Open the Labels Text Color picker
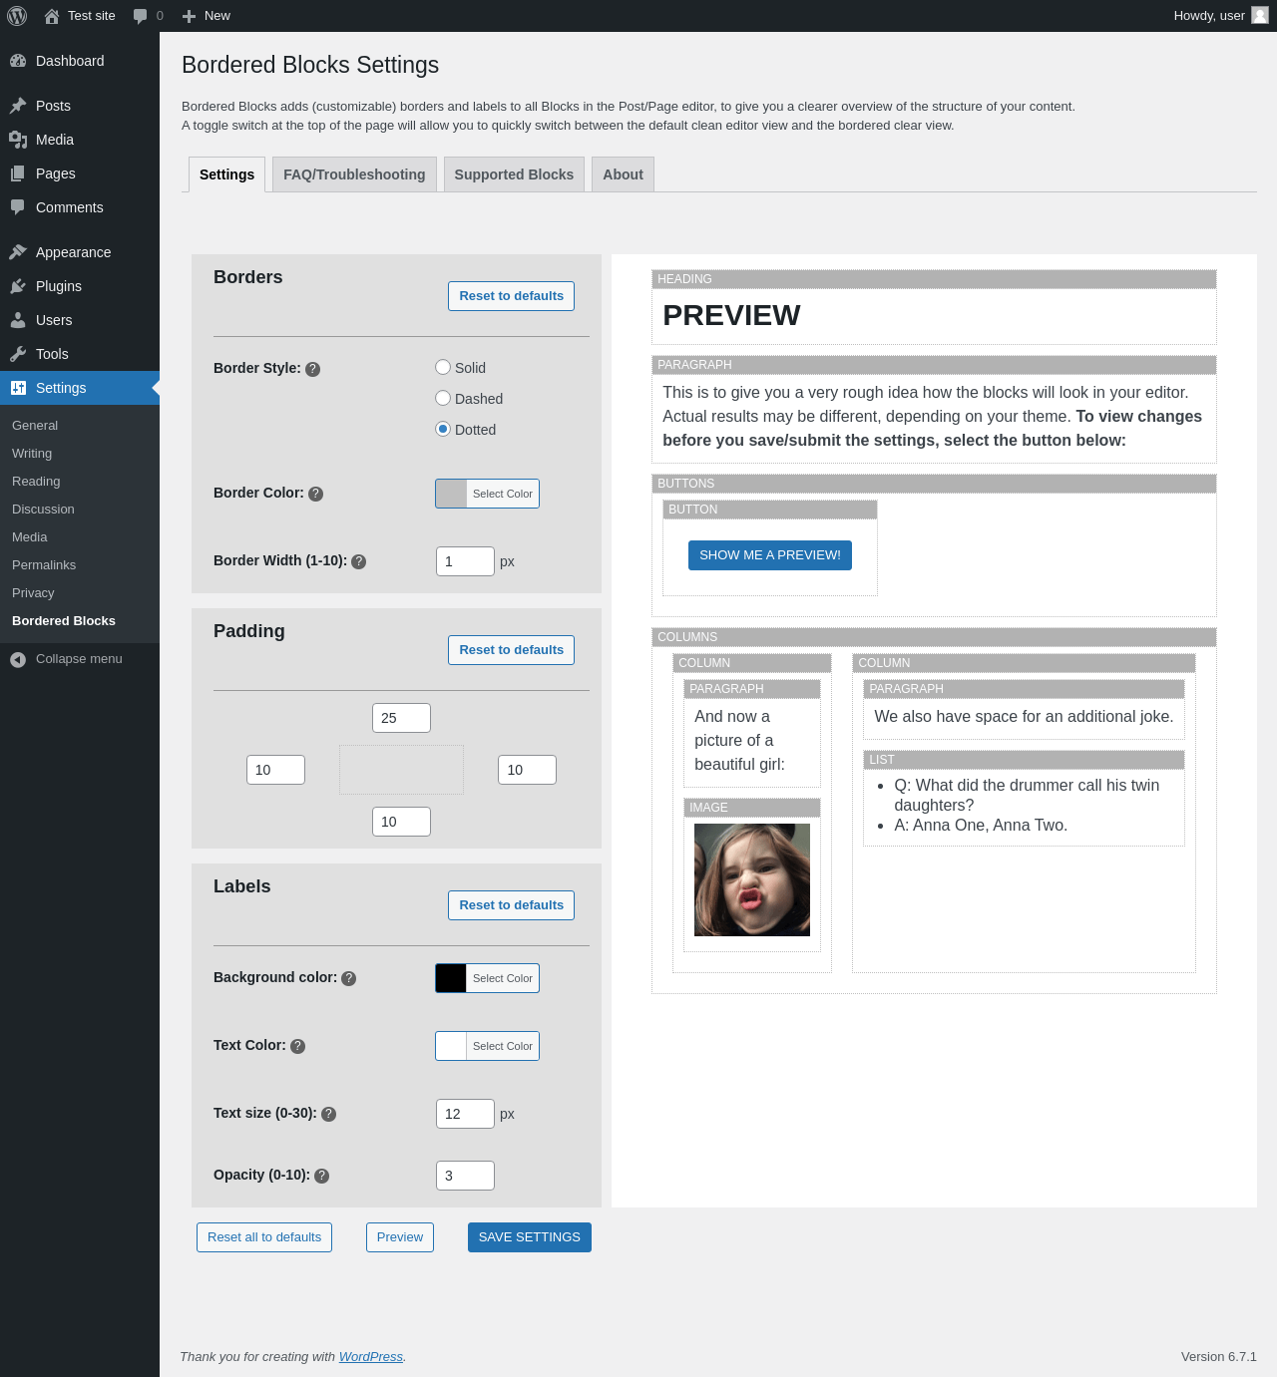 (487, 1046)
